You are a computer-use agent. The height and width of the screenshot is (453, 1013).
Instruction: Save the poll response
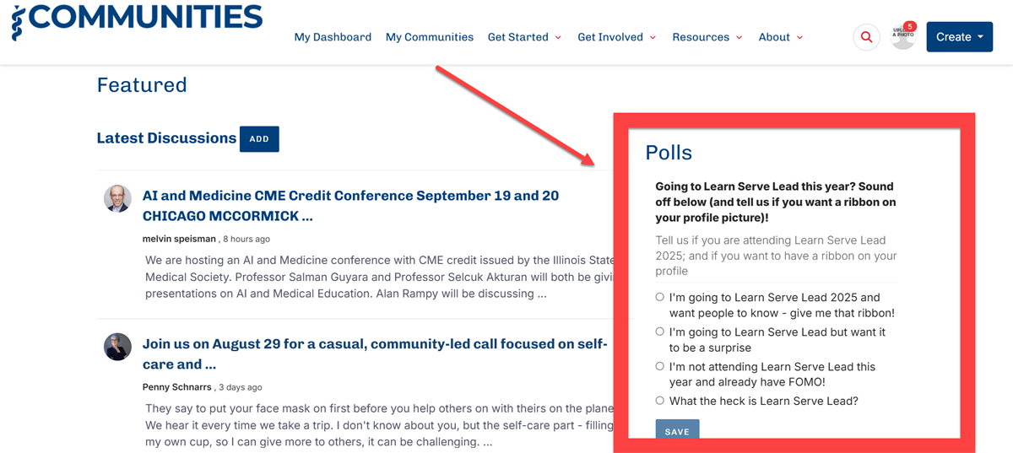coord(677,430)
